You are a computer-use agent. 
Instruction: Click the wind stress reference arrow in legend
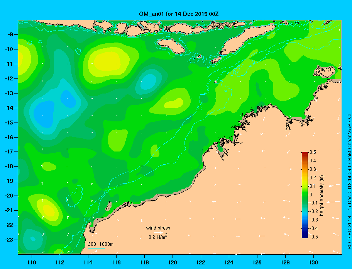(158, 232)
